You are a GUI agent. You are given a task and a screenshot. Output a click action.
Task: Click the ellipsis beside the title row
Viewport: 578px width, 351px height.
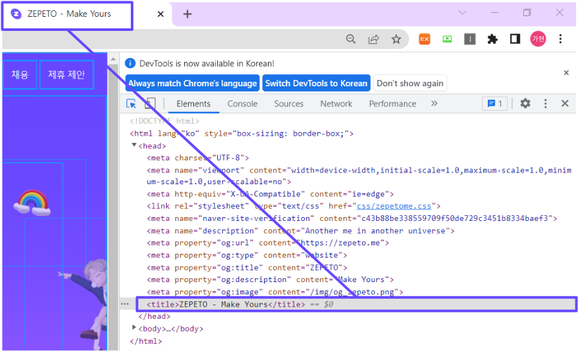click(125, 304)
